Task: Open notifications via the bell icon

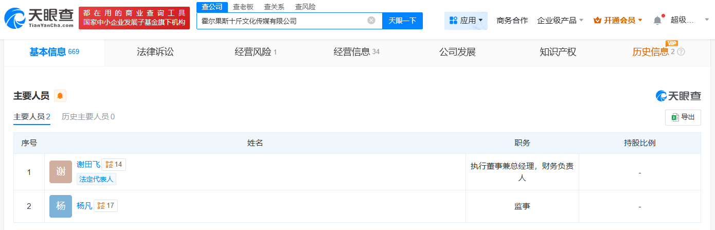Action: (x=657, y=20)
